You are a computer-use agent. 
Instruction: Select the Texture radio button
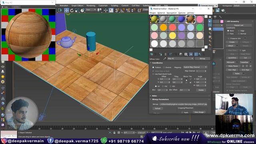[153, 67]
